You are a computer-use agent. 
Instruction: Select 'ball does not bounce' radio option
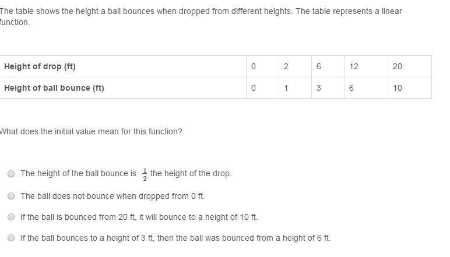(x=11, y=196)
